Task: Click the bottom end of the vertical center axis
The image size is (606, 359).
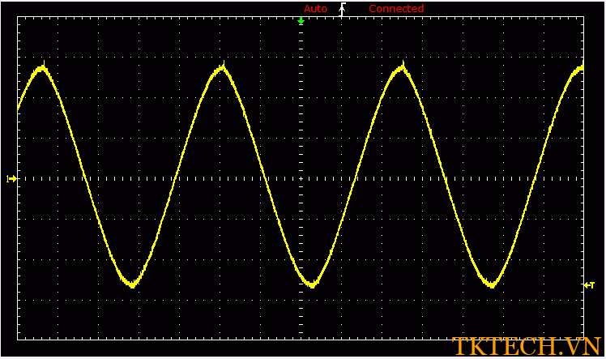Action: pyautogui.click(x=301, y=337)
